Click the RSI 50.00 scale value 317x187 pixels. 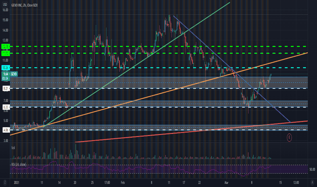pos(312,169)
